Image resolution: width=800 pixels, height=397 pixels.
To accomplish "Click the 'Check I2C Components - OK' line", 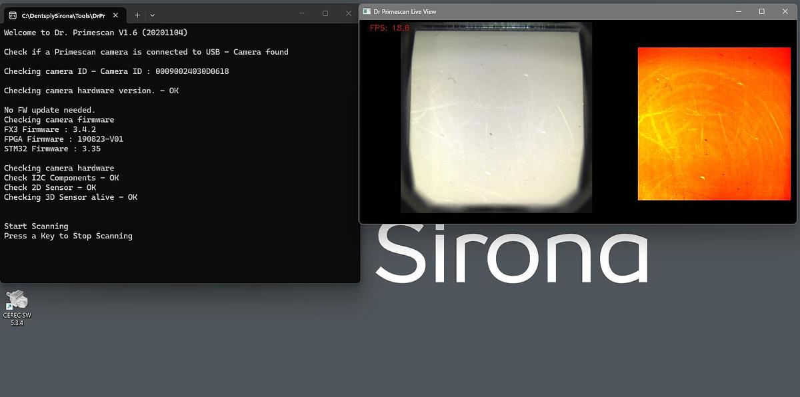I will [x=61, y=178].
